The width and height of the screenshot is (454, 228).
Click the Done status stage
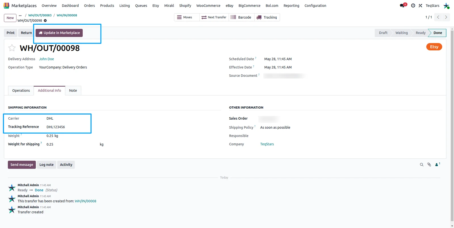(x=437, y=33)
